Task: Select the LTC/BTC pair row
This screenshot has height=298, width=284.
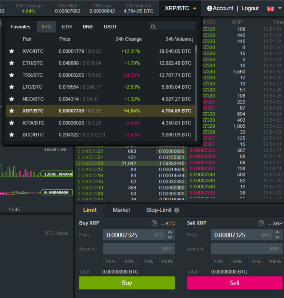Action: point(100,87)
